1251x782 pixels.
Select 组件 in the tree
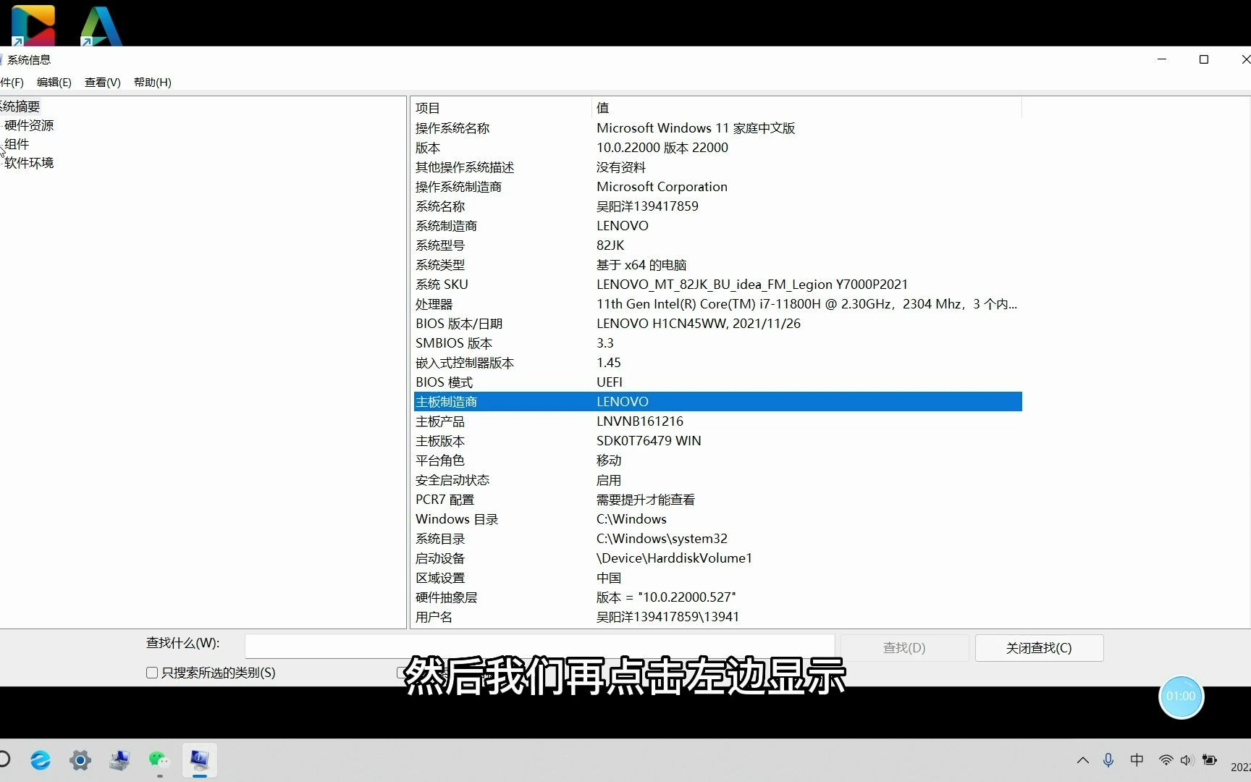(x=17, y=144)
